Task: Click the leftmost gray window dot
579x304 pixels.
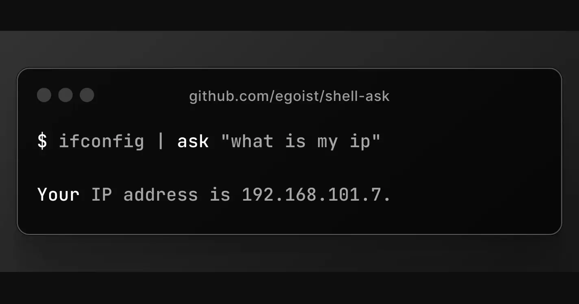Action: [x=44, y=95]
